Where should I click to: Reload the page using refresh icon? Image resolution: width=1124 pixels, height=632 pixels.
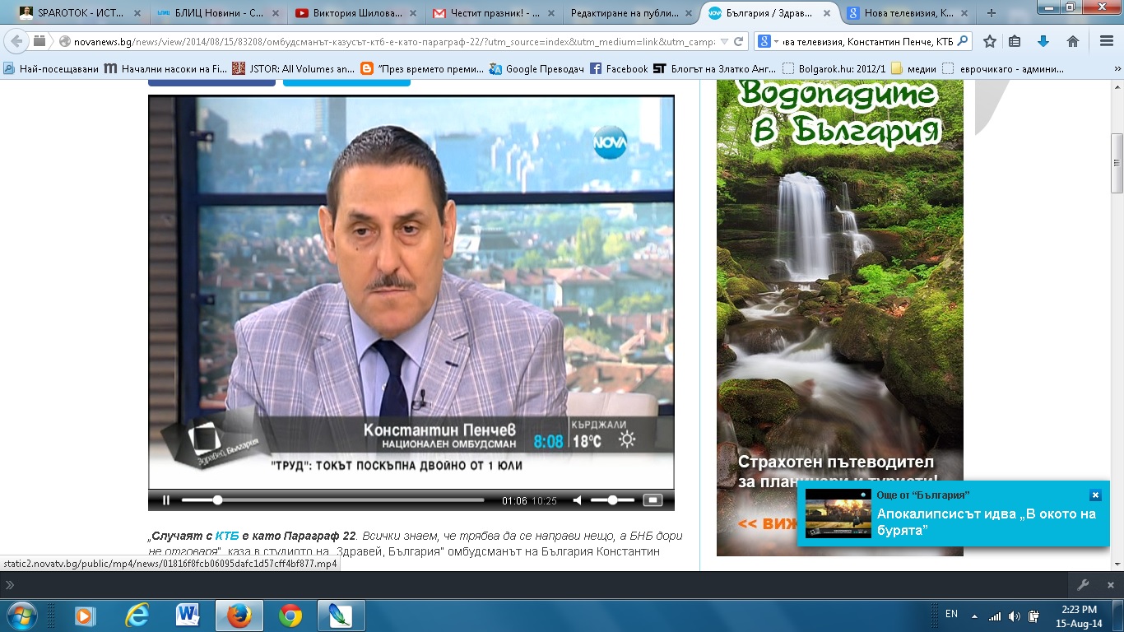click(739, 41)
